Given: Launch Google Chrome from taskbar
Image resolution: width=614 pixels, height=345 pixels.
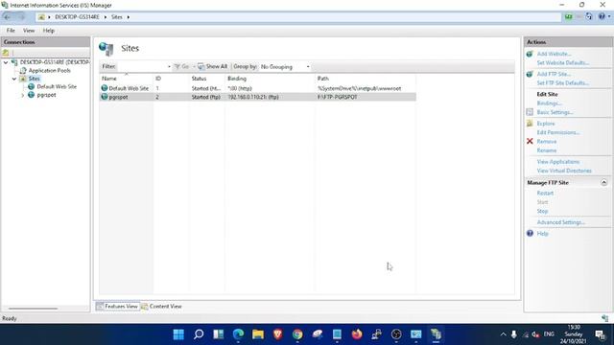Looking at the screenshot, I should click(x=297, y=334).
